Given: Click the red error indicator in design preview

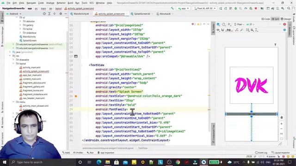Looking at the screenshot, I should pyautogui.click(x=284, y=24).
